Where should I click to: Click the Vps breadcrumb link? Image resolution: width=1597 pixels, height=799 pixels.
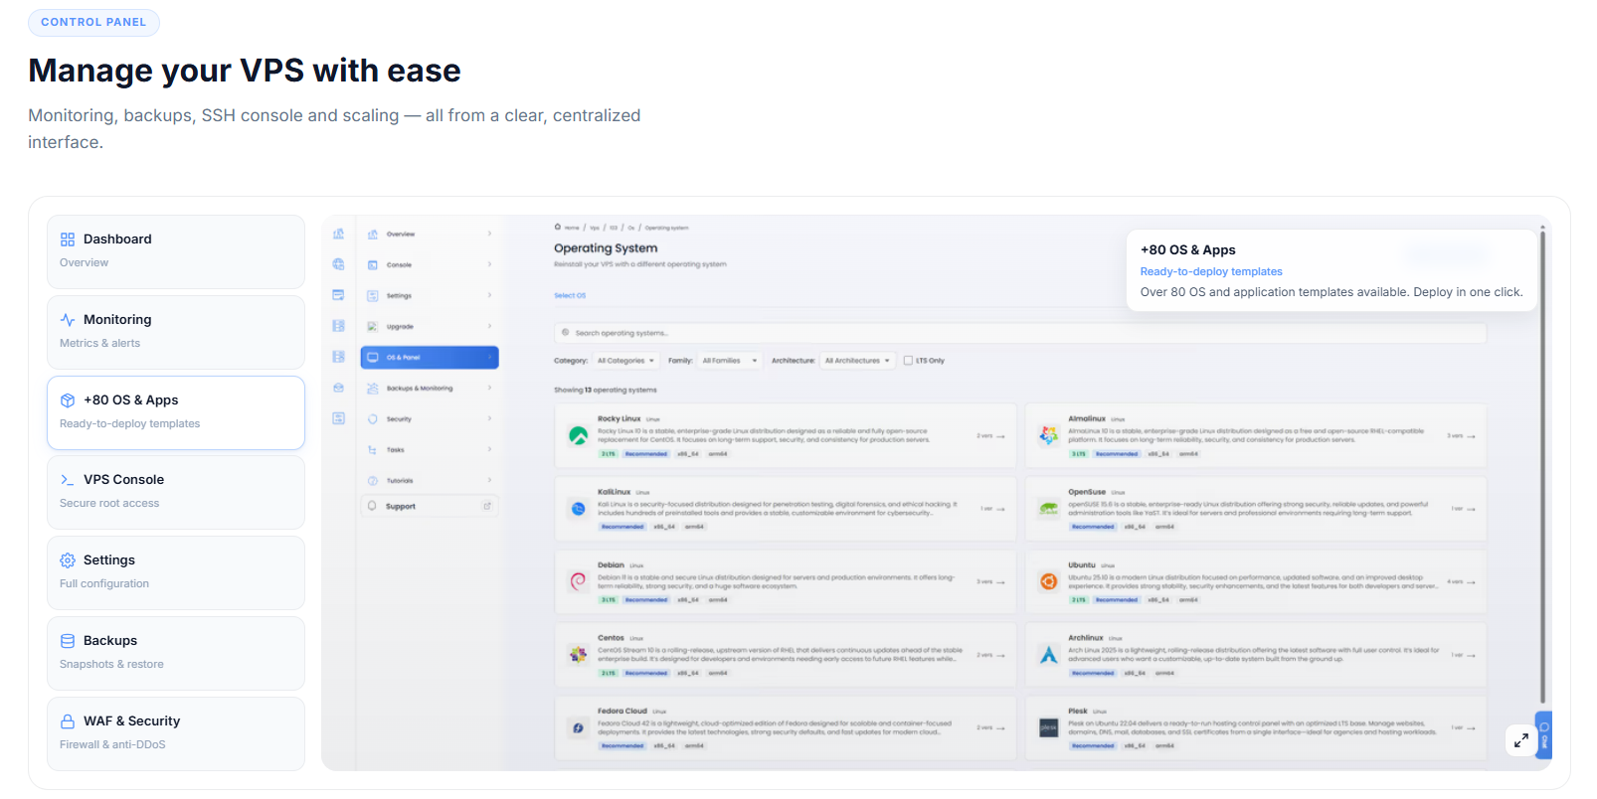click(595, 228)
